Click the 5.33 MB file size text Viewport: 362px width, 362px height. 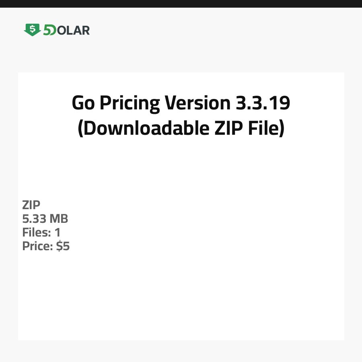(x=45, y=219)
